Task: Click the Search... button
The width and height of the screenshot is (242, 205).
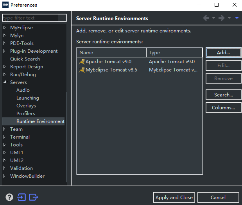Action: pos(223,95)
